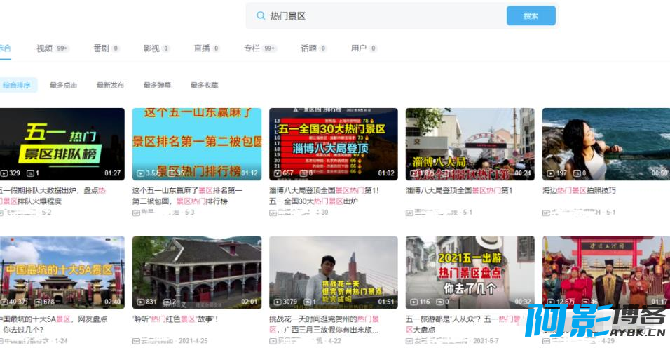
Task: Click the blue 搜索 search button
Action: coord(531,16)
